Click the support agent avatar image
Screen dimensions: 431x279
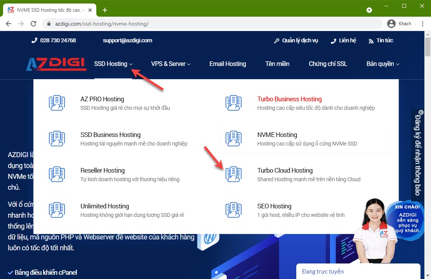[374, 230]
